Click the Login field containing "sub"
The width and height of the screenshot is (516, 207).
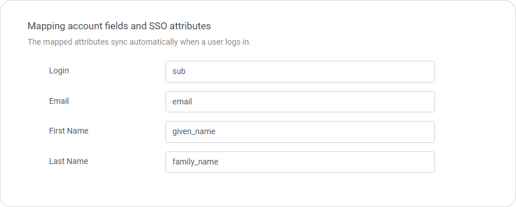(300, 72)
